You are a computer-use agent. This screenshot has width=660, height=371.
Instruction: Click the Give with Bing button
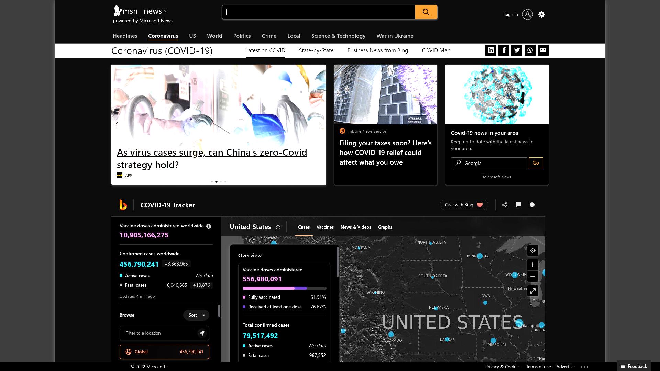464,205
